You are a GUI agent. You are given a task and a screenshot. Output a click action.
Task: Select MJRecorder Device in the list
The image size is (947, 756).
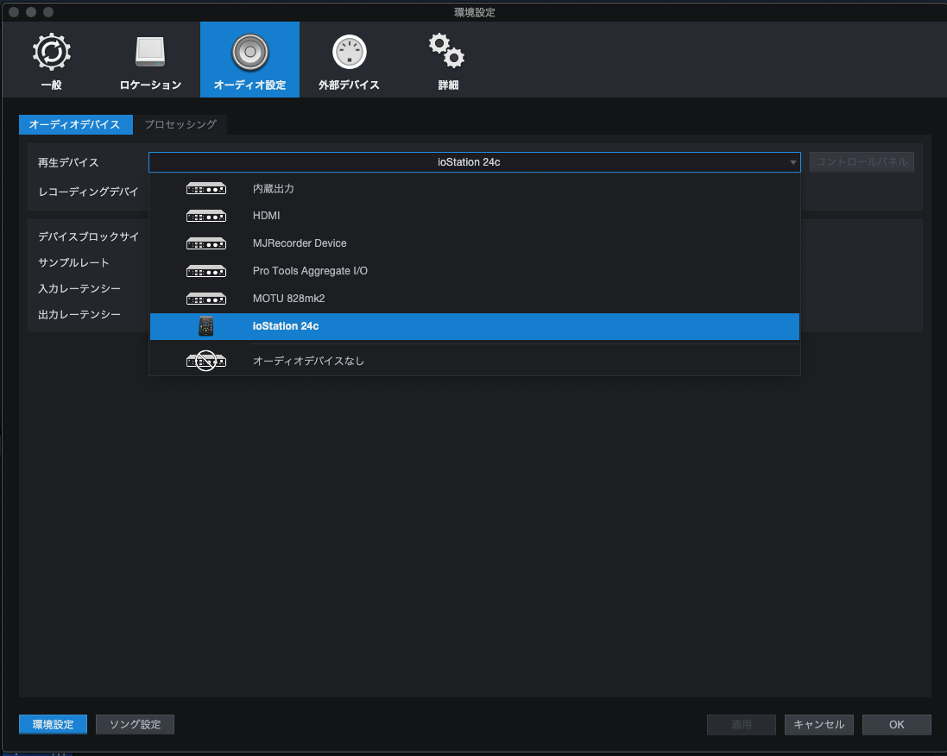coord(475,244)
